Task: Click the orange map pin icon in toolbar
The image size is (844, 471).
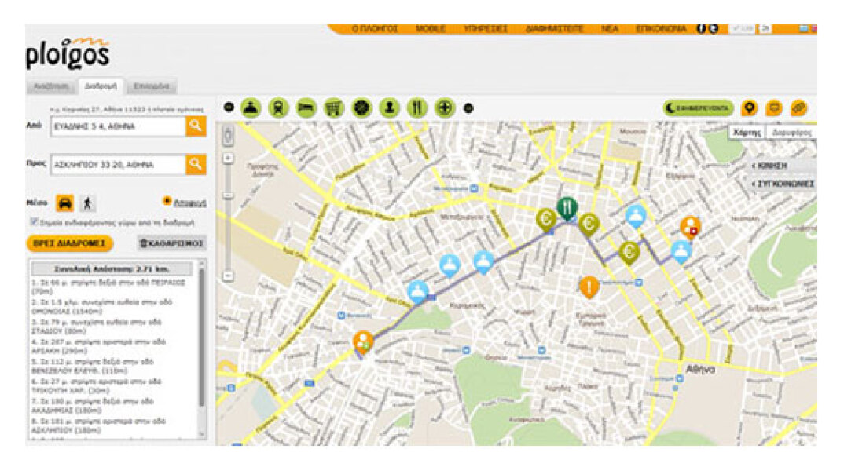Action: pos(749,108)
